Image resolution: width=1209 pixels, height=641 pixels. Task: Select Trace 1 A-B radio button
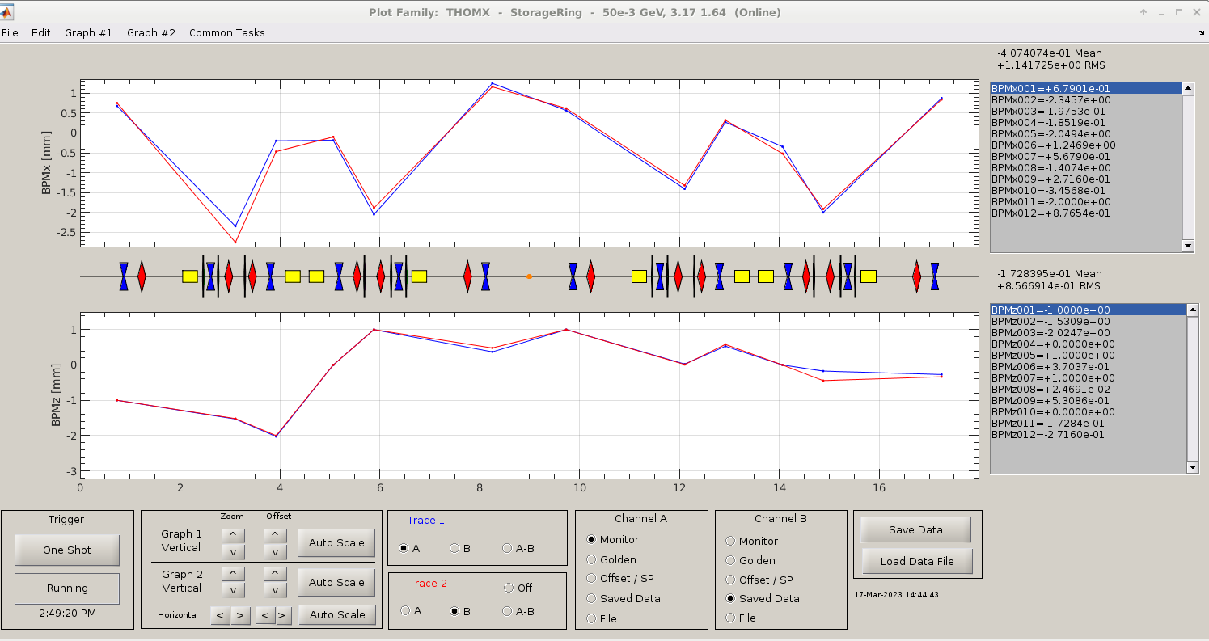(507, 548)
